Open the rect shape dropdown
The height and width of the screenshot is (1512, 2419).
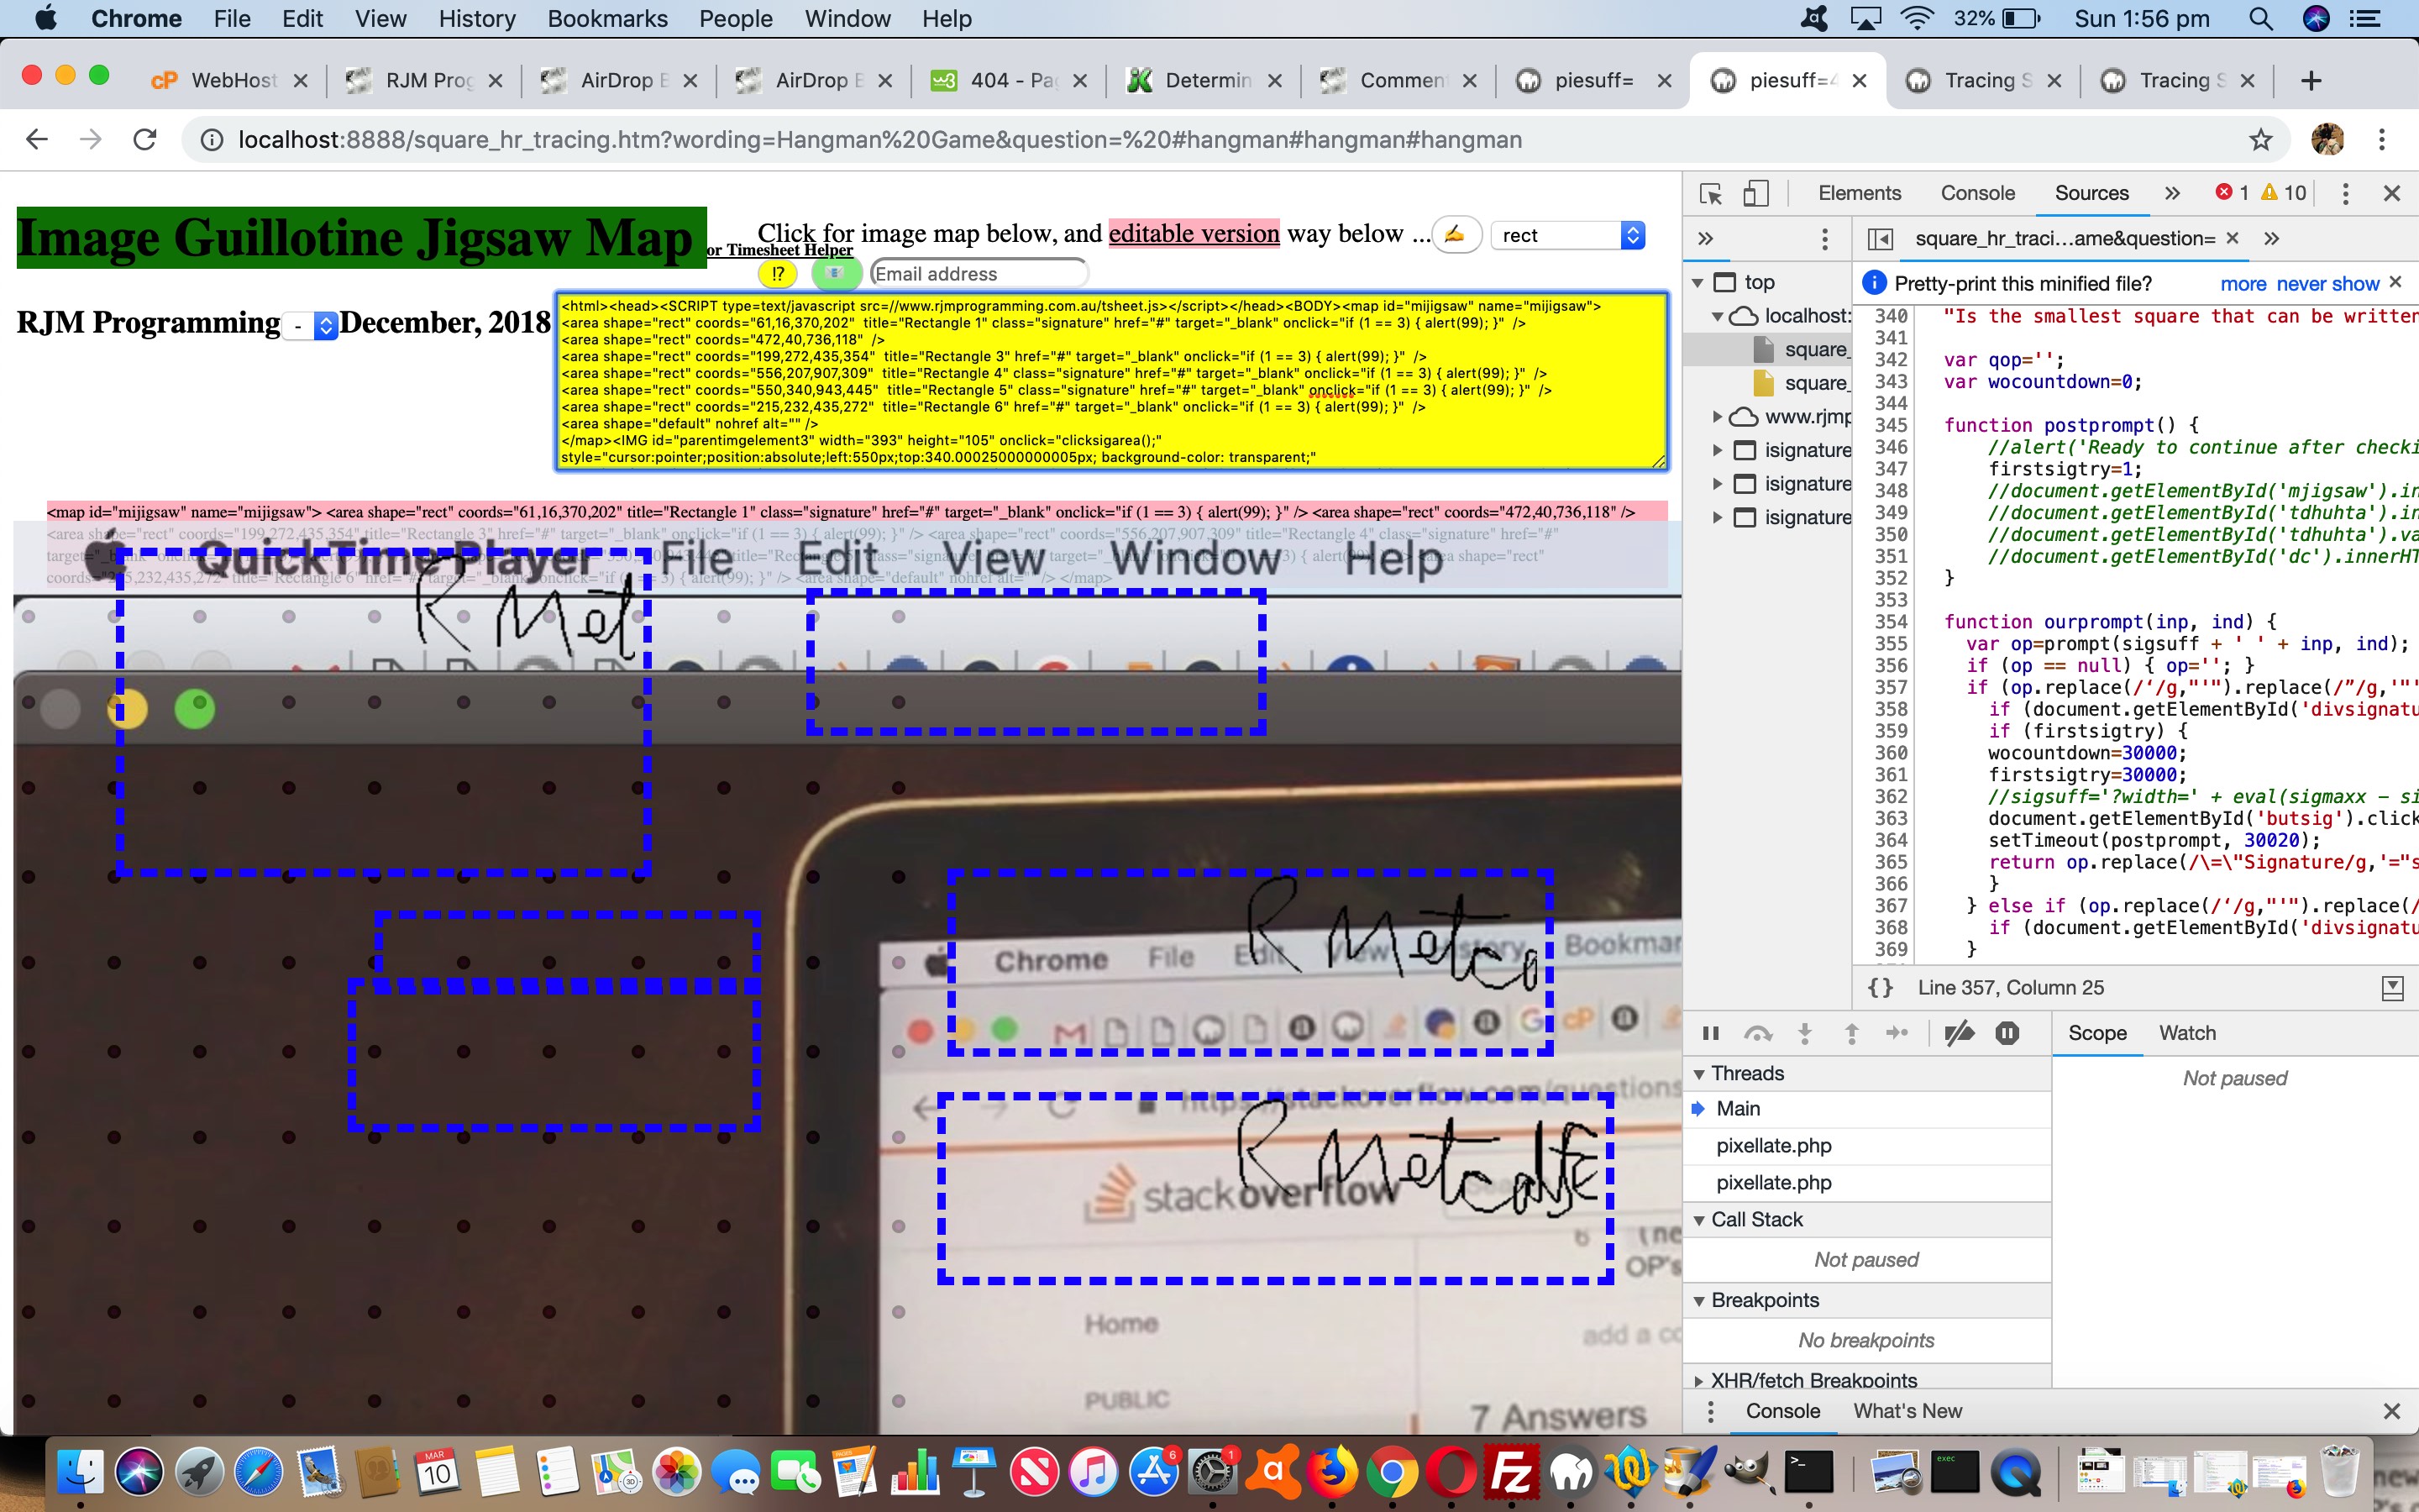click(1567, 235)
